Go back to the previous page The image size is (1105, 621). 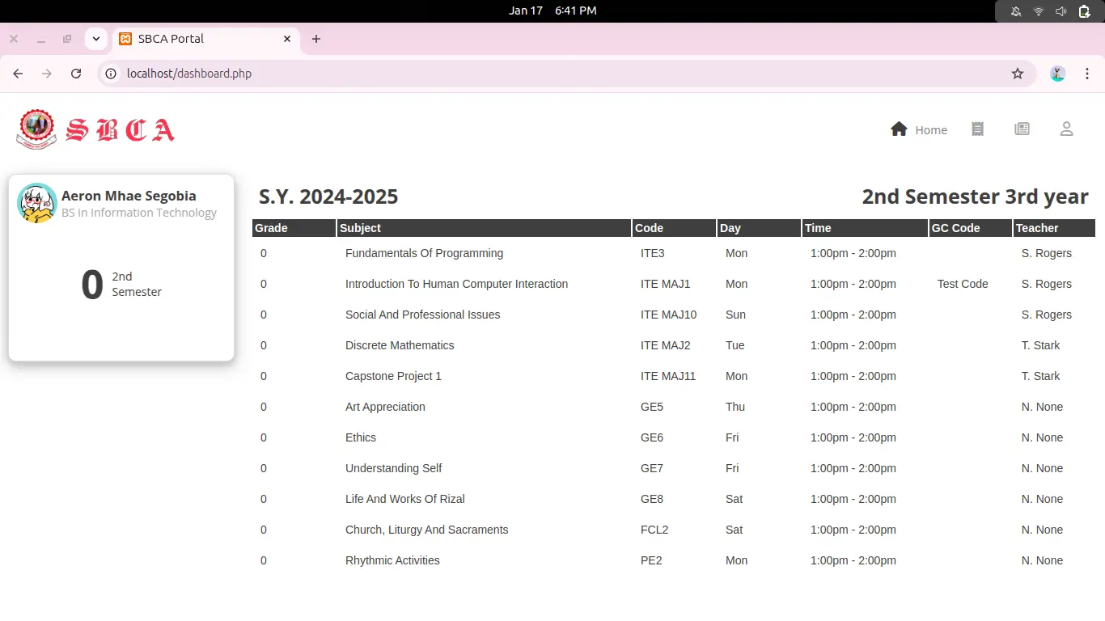click(x=18, y=74)
